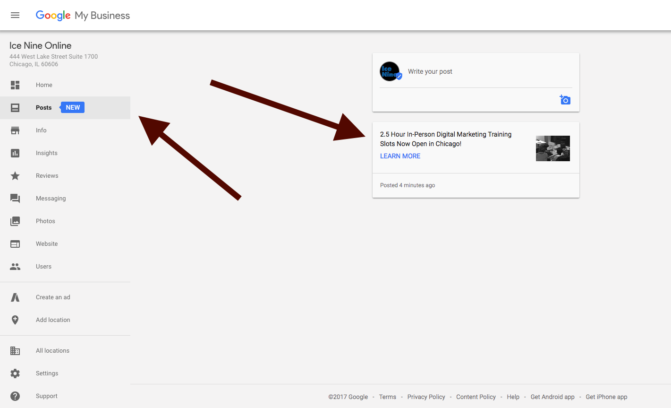Click the Insights bar chart icon
Image resolution: width=671 pixels, height=408 pixels.
click(15, 153)
